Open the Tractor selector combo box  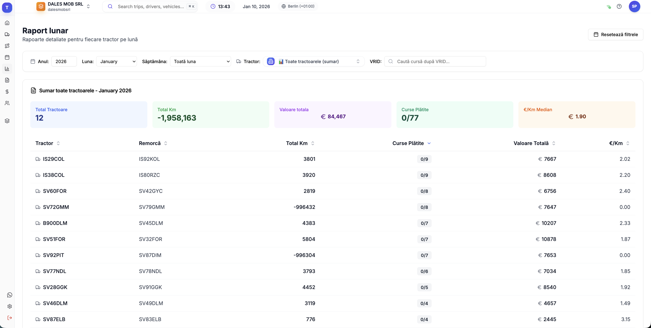pos(314,61)
